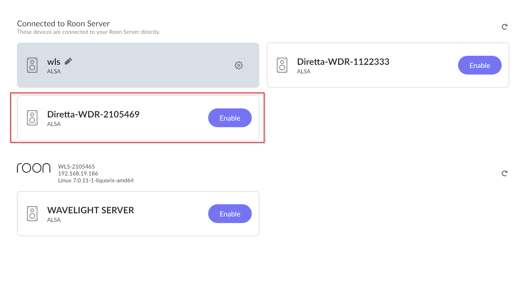Select the Diretta-WDR-1122333 device name

point(343,62)
